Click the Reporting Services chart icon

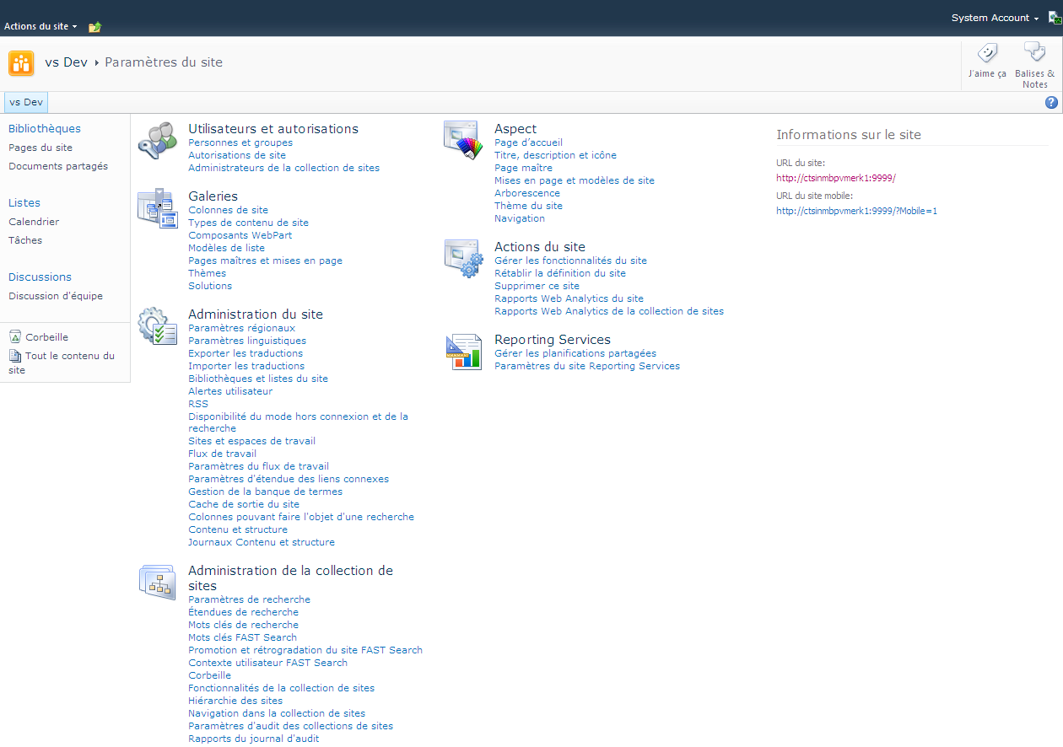pyautogui.click(x=463, y=352)
